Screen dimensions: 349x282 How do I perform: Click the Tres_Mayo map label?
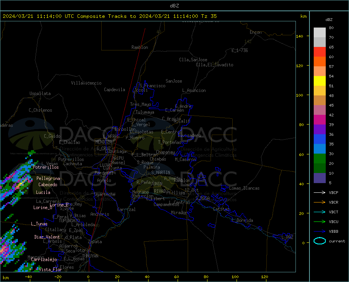[x=141, y=104]
